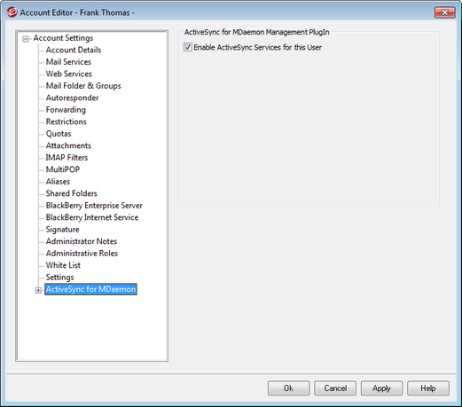Select ActiveSync for MDaemon tree item
Viewport: 462px width, 407px height.
pyautogui.click(x=90, y=289)
